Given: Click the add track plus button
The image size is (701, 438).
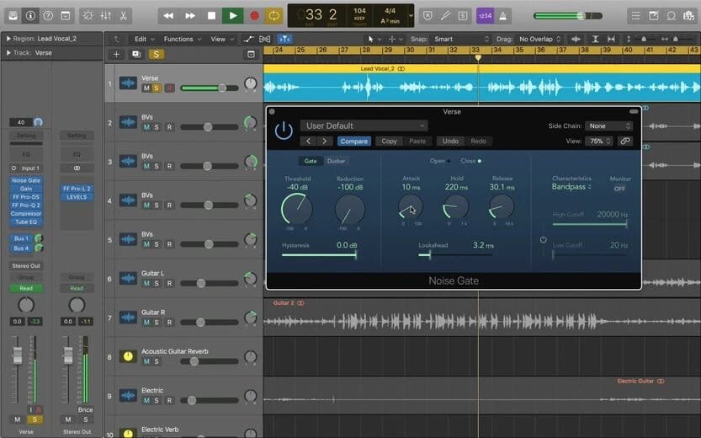Looking at the screenshot, I should coord(116,54).
